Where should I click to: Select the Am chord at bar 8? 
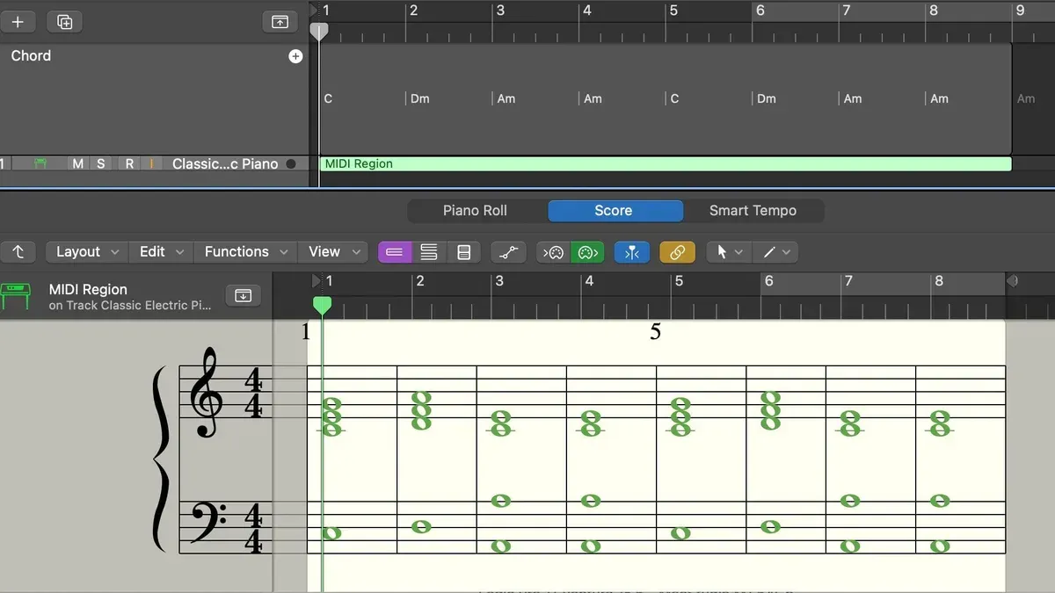pos(940,98)
